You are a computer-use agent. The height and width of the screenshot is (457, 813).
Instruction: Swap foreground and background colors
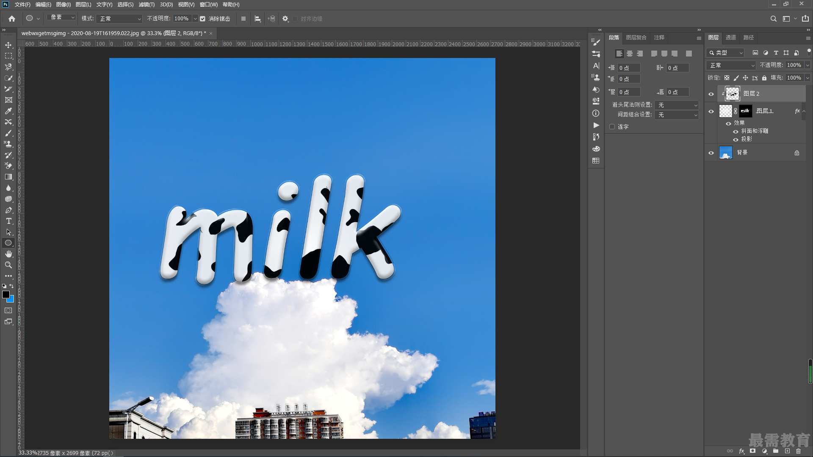[11, 286]
